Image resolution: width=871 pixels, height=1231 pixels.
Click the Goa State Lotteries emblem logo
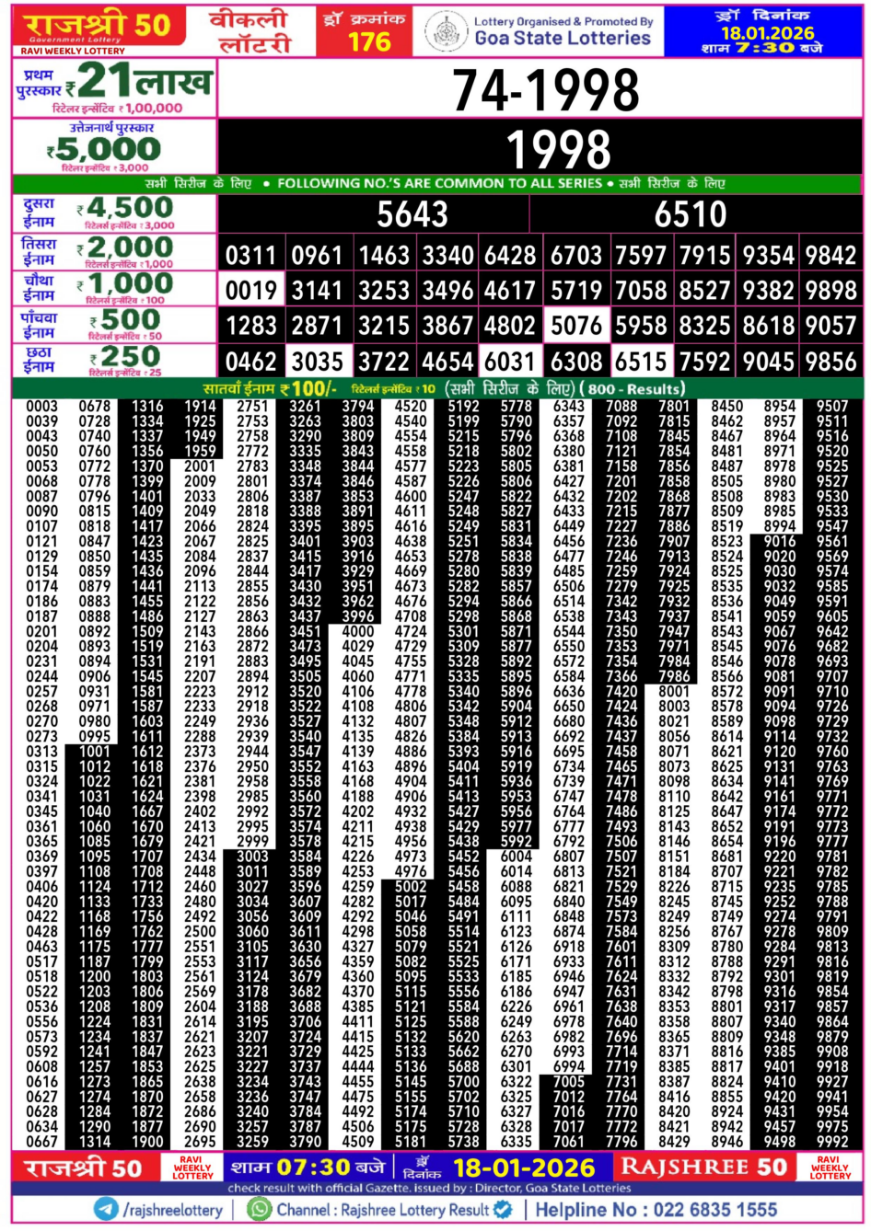(447, 29)
